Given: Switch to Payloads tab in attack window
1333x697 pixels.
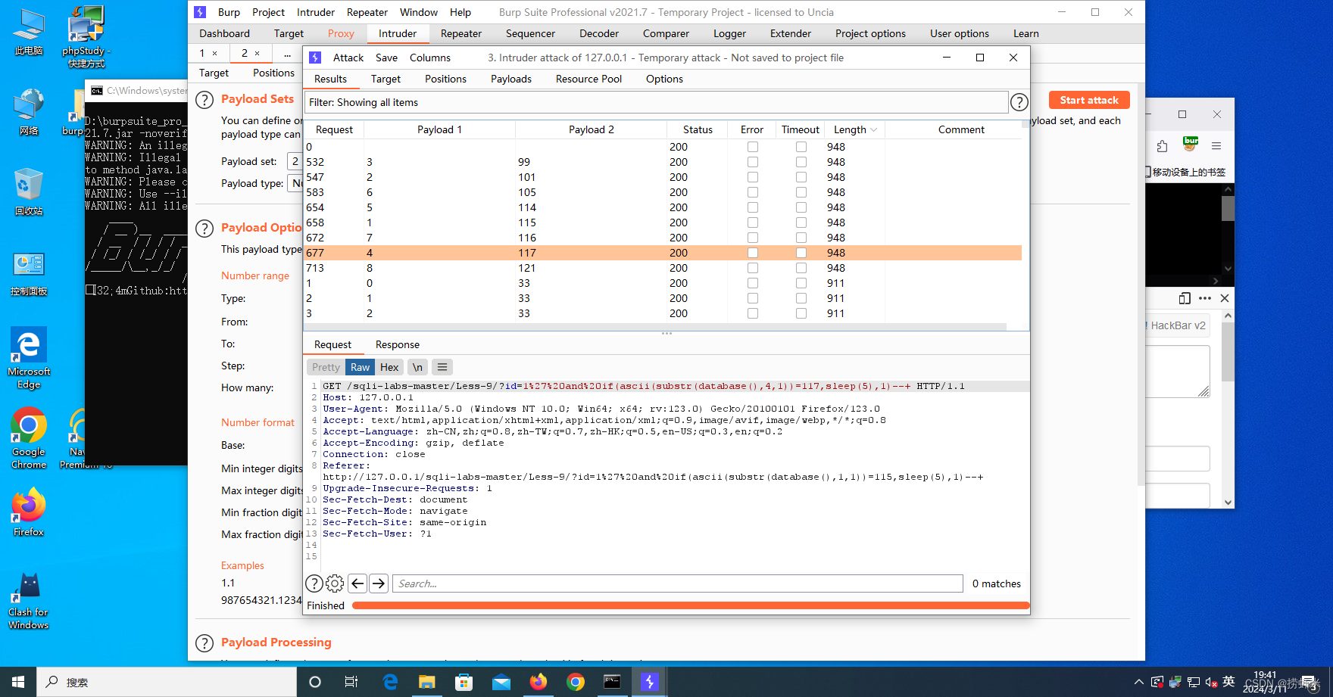Looking at the screenshot, I should (x=511, y=79).
